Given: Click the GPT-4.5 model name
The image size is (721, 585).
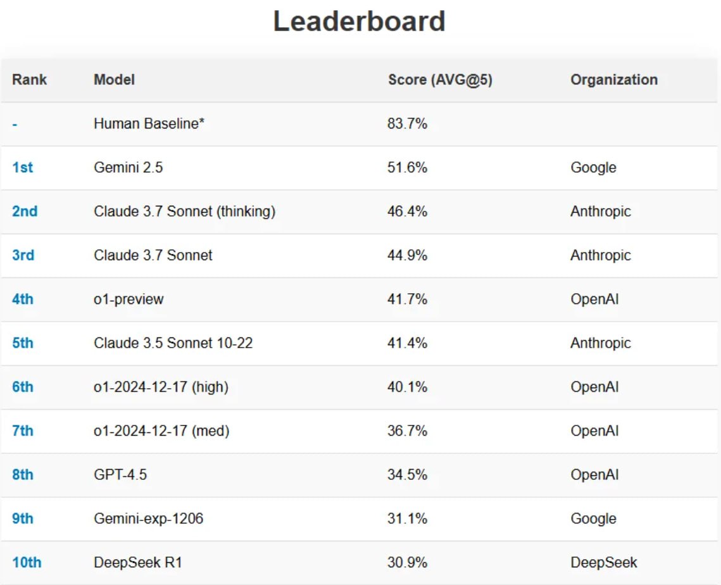Looking at the screenshot, I should click(120, 474).
